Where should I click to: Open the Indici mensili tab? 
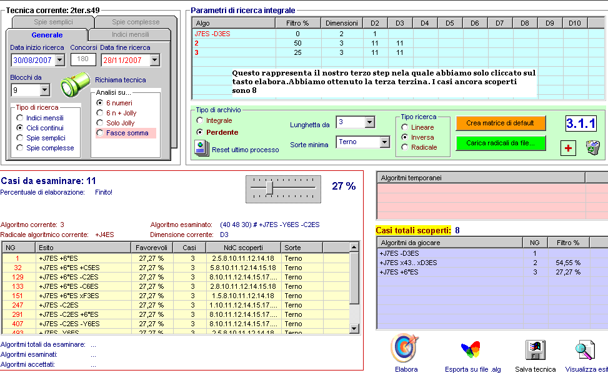tap(130, 34)
